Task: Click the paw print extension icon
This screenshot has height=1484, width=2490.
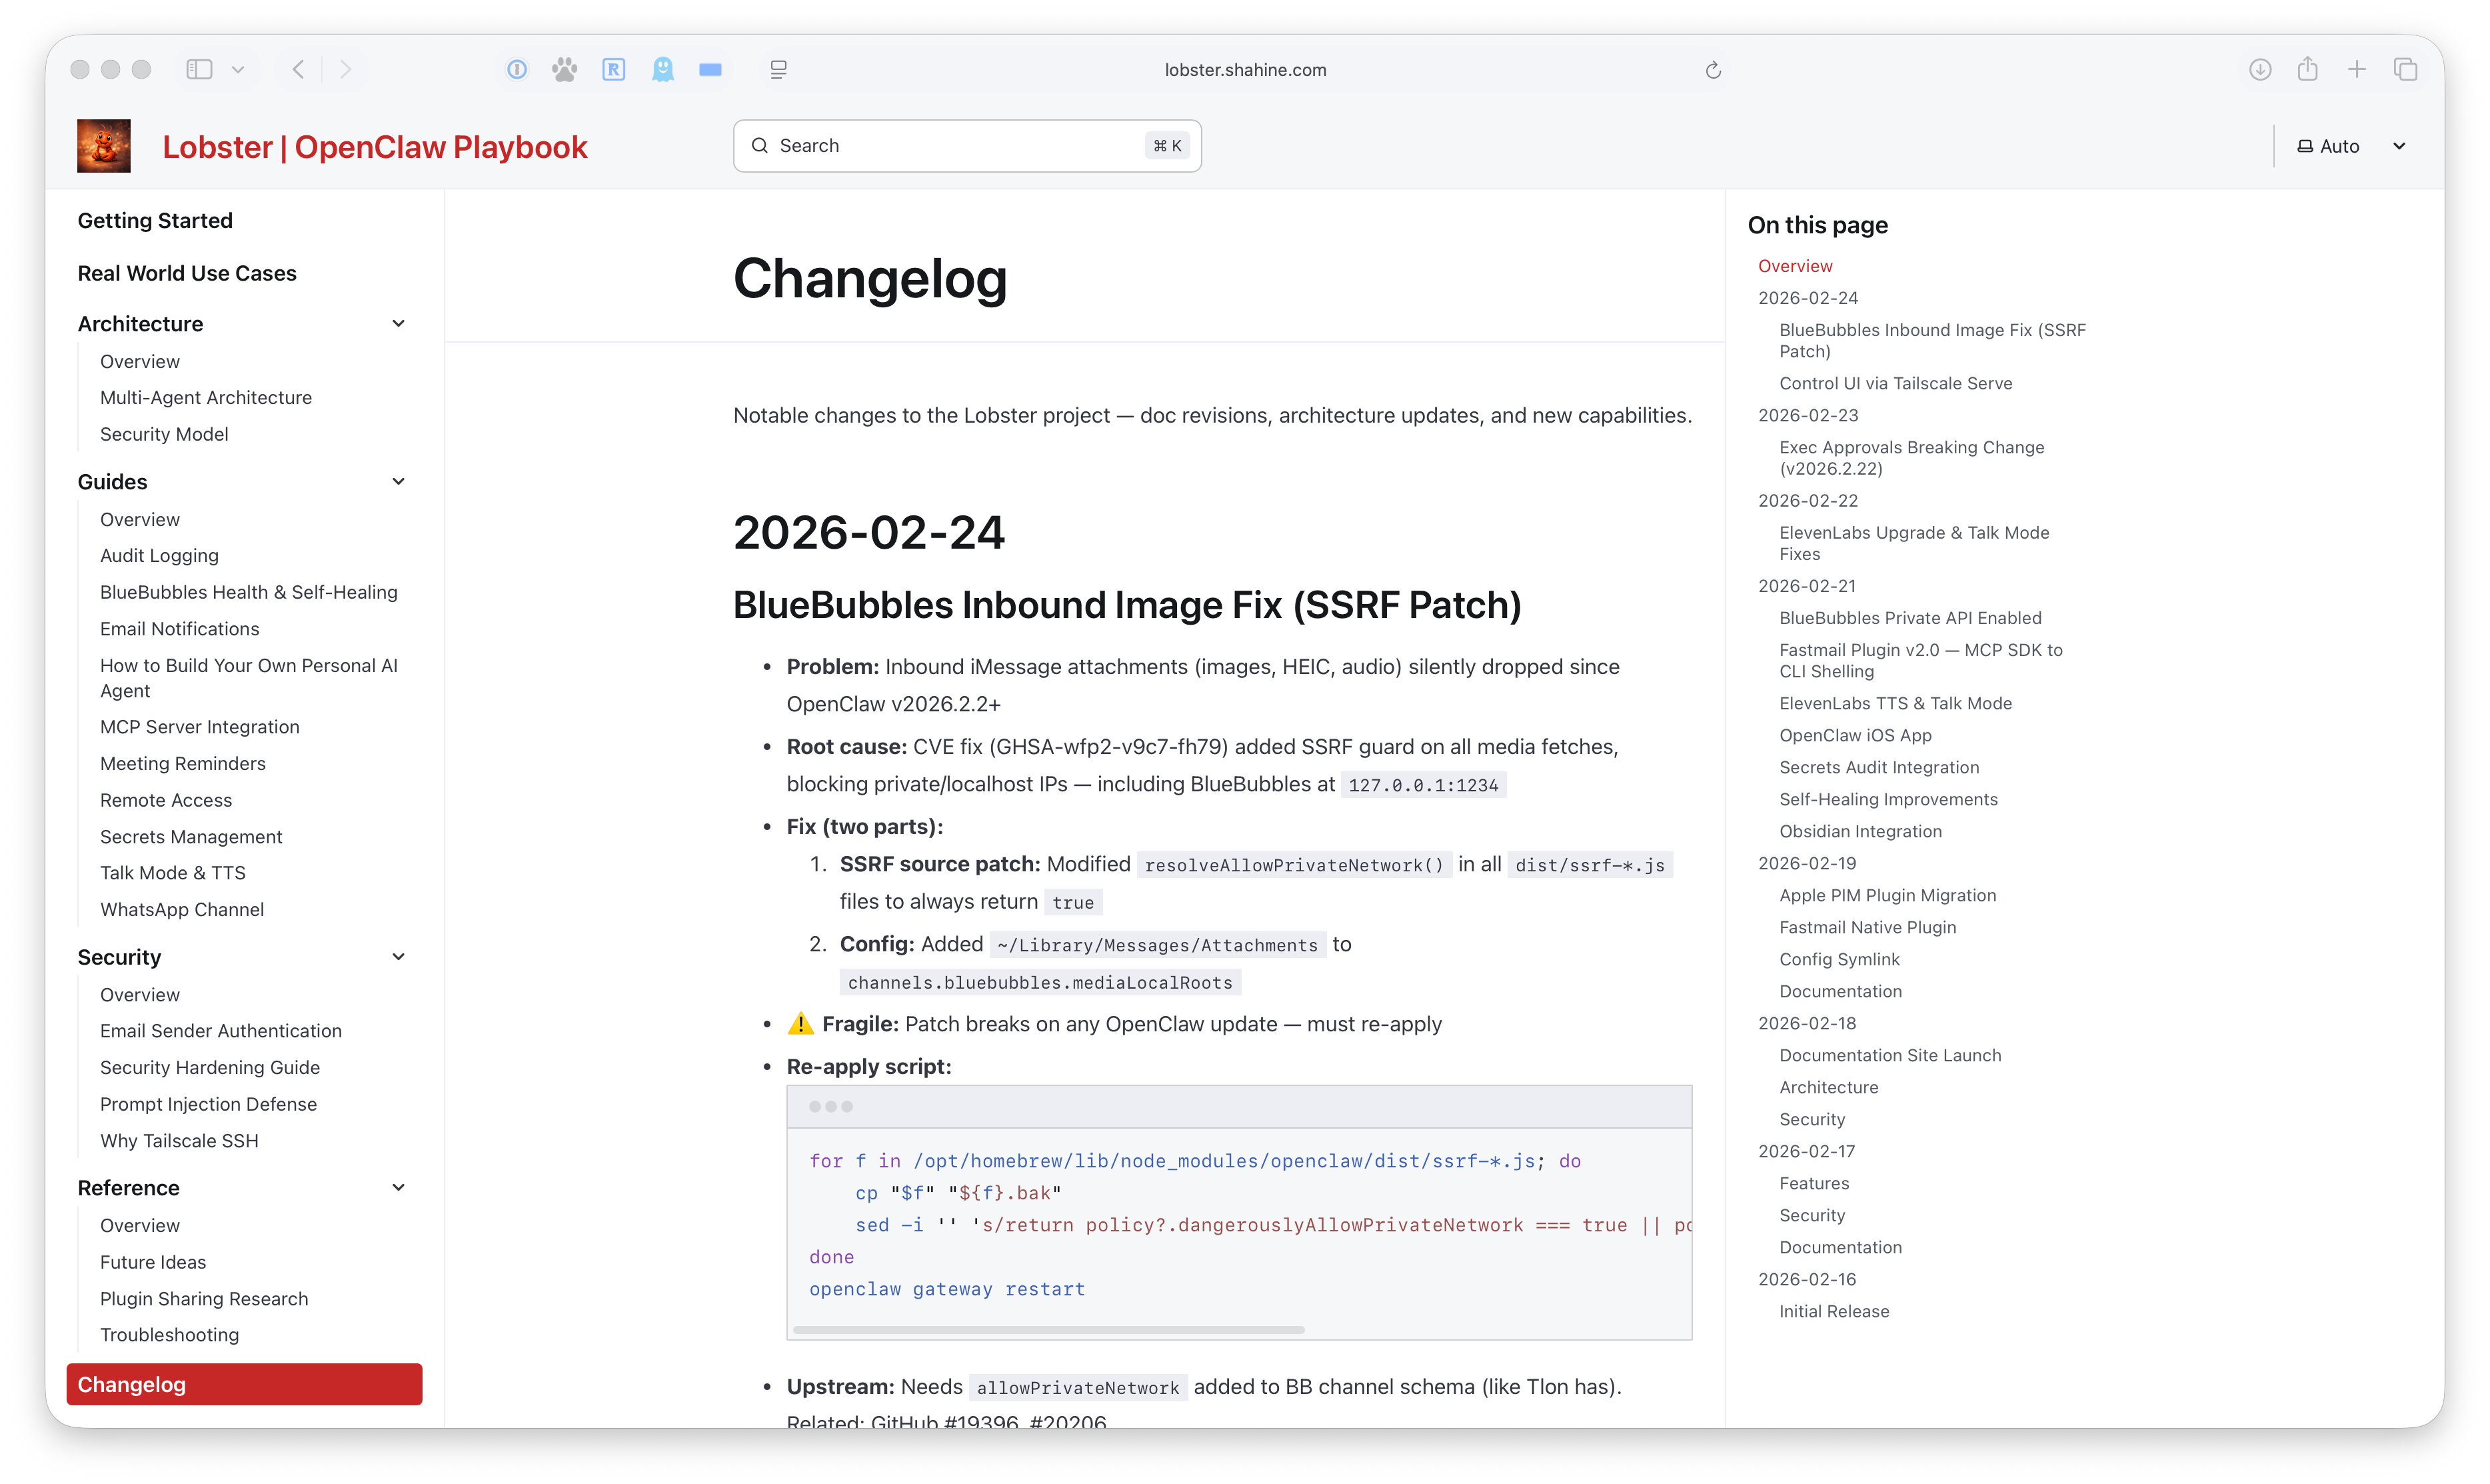Action: tap(565, 69)
